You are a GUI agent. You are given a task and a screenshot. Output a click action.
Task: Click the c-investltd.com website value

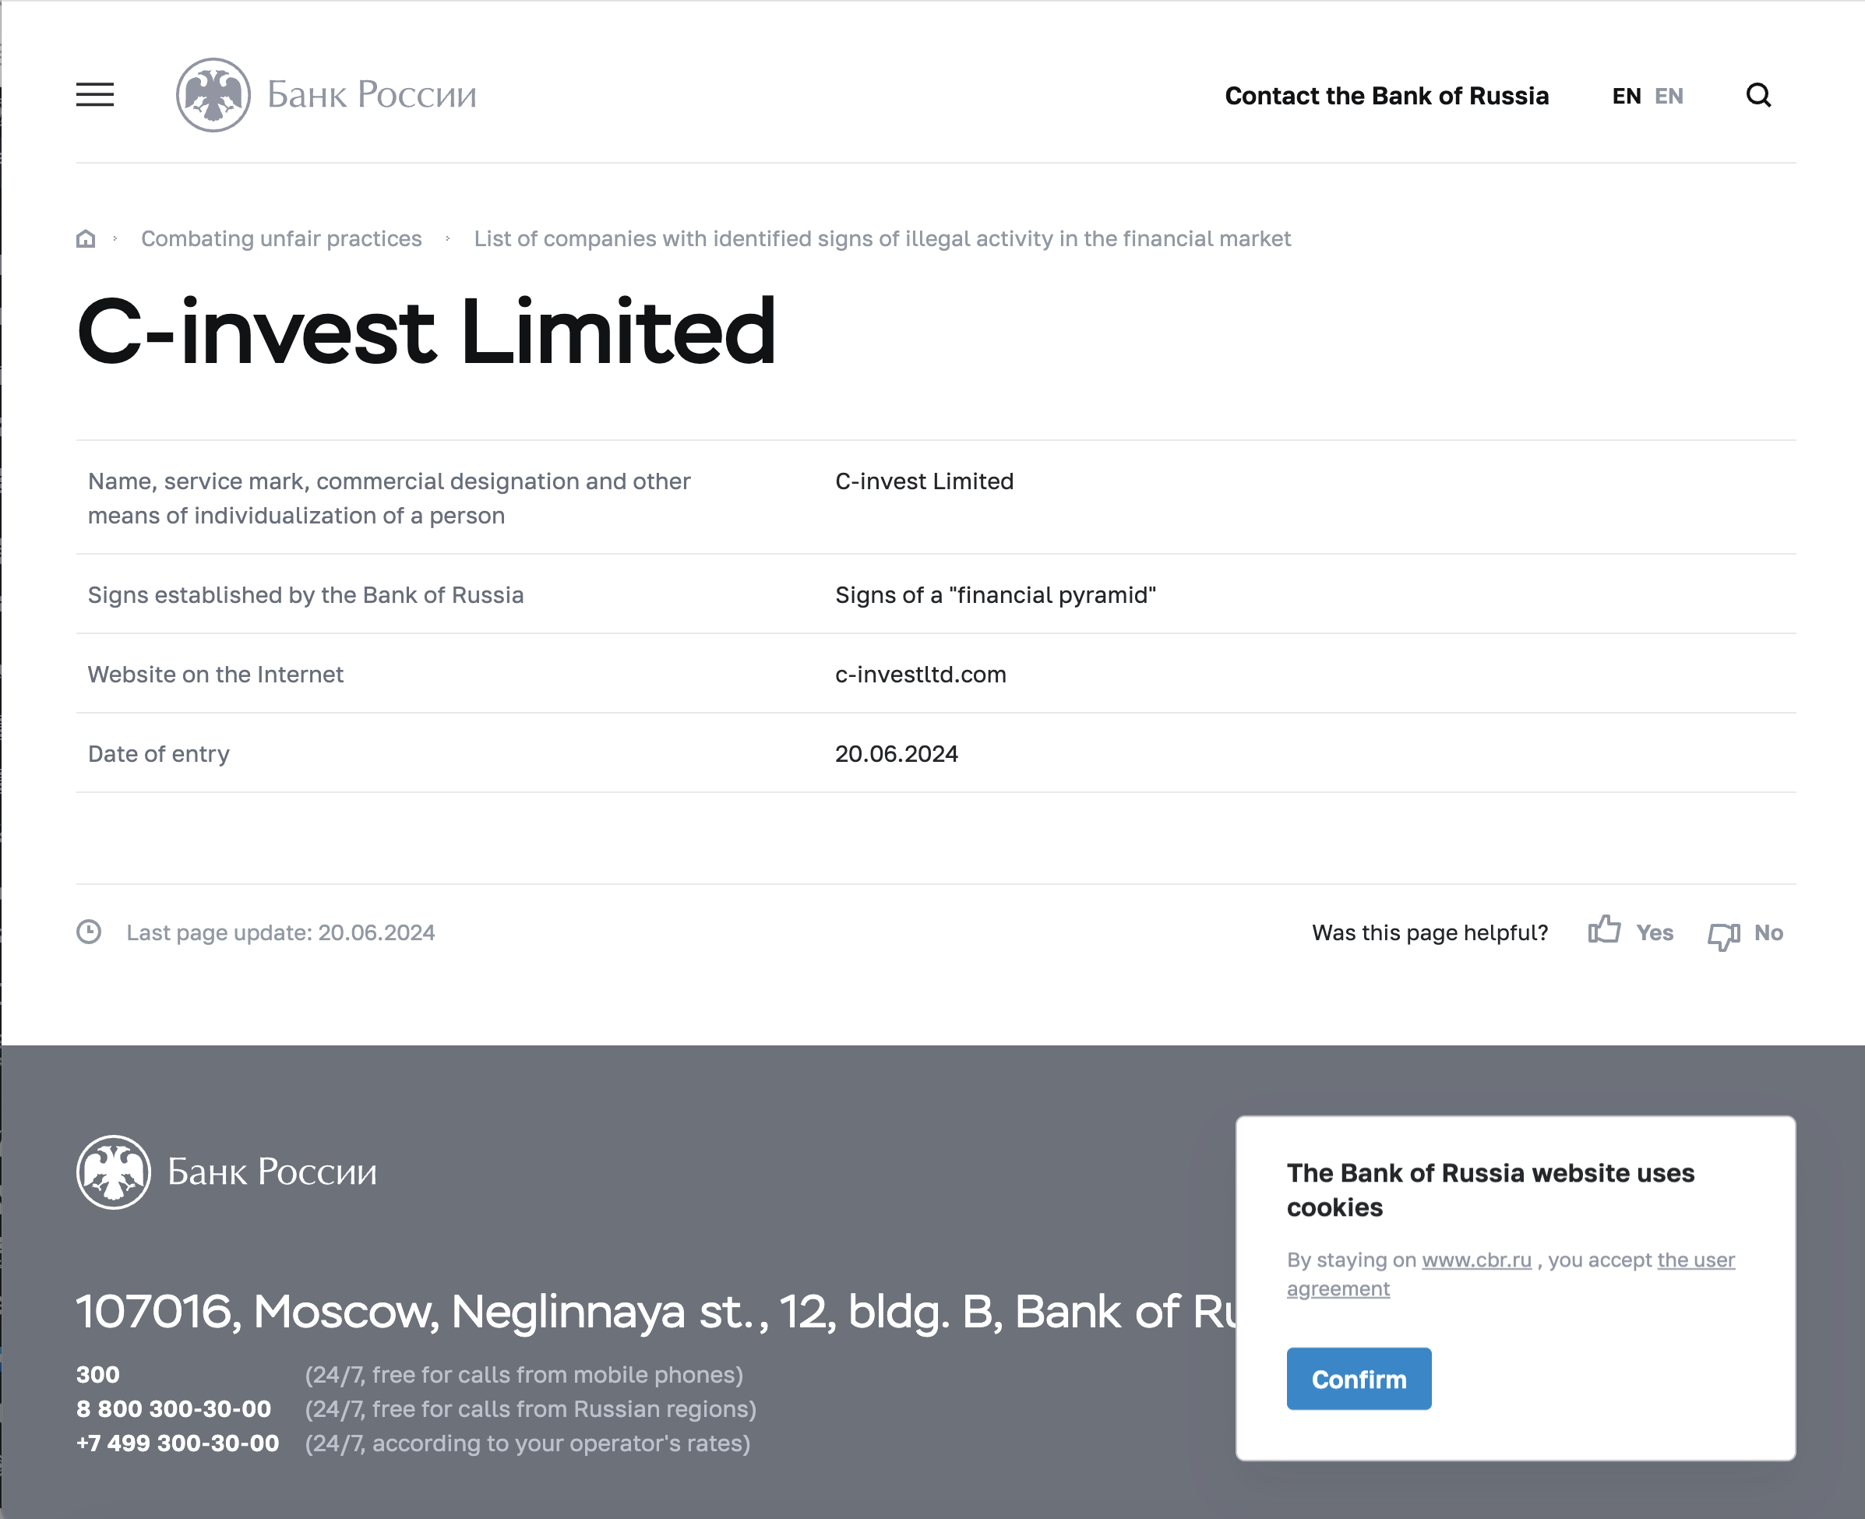pos(921,674)
